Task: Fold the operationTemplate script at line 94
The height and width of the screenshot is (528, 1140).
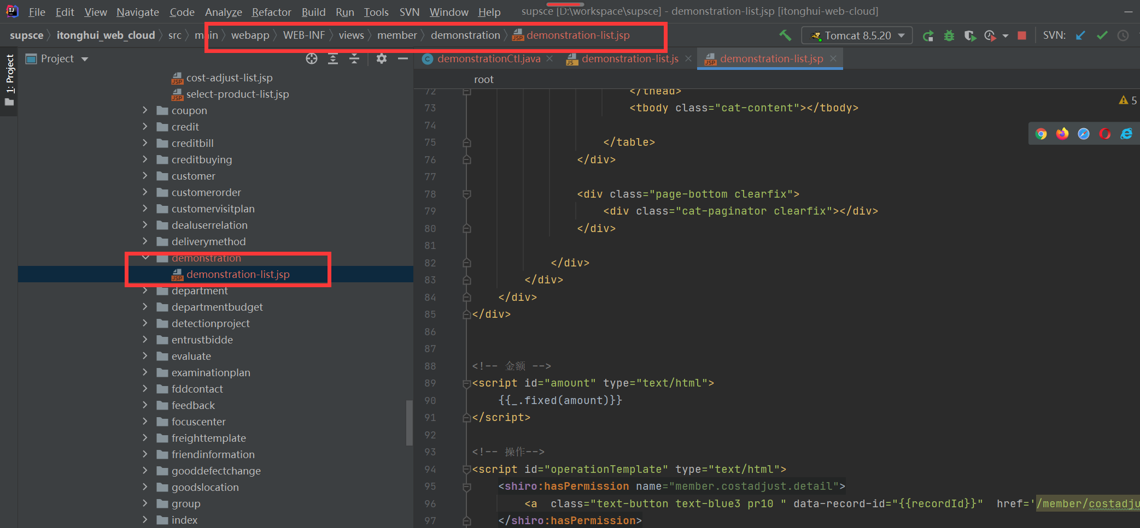Action: pos(466,470)
